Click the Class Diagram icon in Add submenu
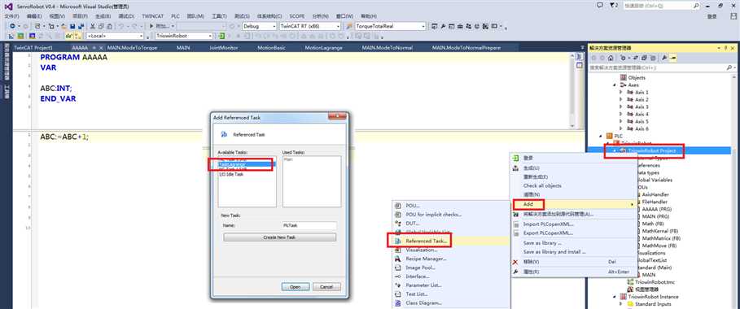 click(397, 302)
